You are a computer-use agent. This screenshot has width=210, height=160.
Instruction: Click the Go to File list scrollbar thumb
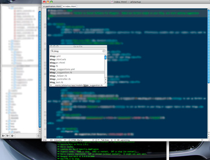tap(105, 57)
